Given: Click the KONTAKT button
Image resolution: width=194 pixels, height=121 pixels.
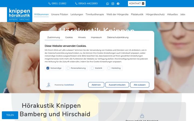Looking at the screenshot, I should [137, 3].
